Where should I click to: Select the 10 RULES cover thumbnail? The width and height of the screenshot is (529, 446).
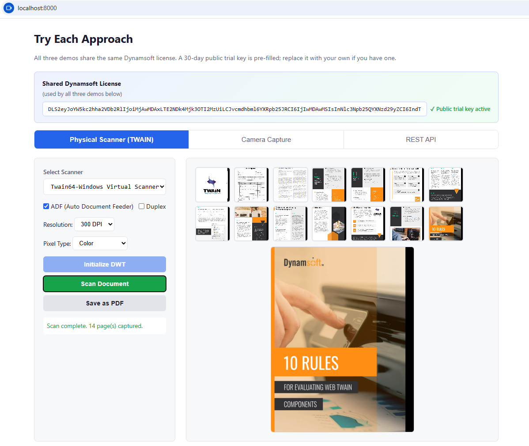446,224
